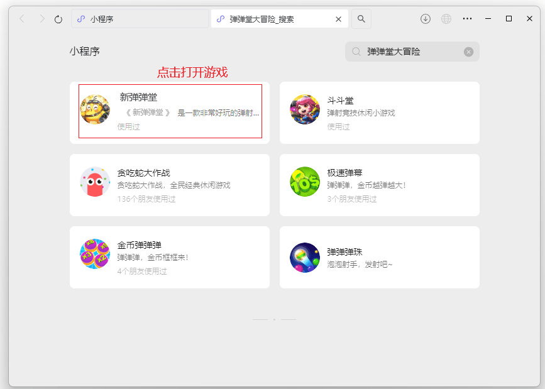Click the refresh icon on the left
The height and width of the screenshot is (389, 545).
pyautogui.click(x=58, y=19)
